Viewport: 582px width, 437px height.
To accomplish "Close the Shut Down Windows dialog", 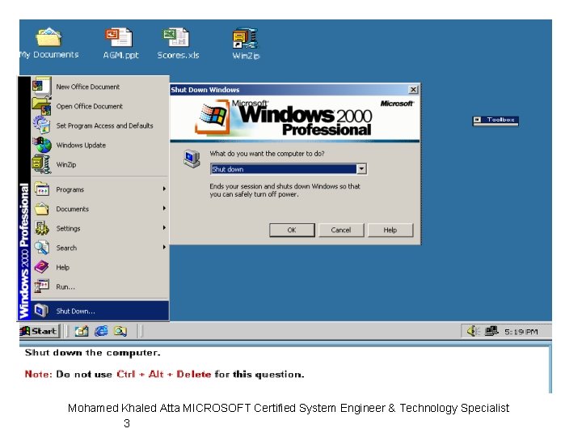I will pos(413,90).
